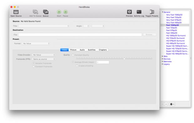This screenshot has width=194, height=123.
Task: Switch to the Chapters tab
Action: click(x=103, y=50)
